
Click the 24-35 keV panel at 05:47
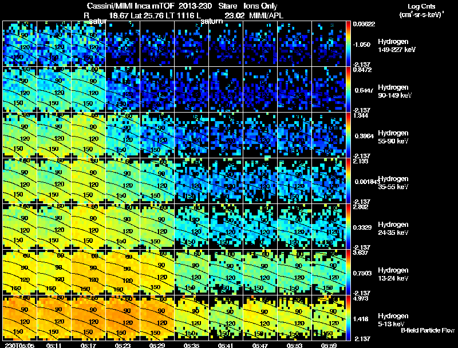point(260,226)
